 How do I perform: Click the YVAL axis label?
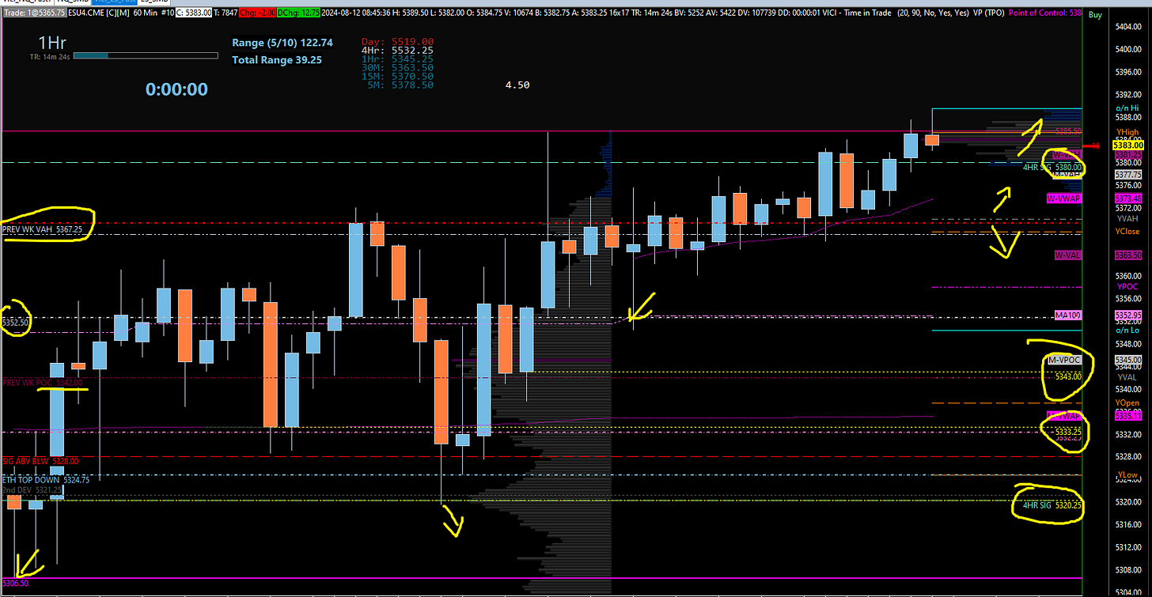(x=1127, y=377)
